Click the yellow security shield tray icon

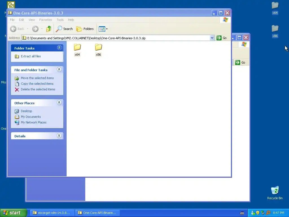[x=258, y=213]
